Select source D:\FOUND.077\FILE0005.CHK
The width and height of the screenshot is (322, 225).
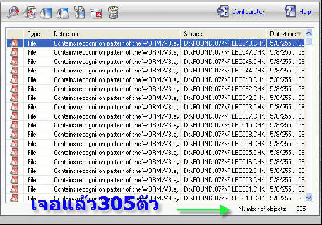224,153
